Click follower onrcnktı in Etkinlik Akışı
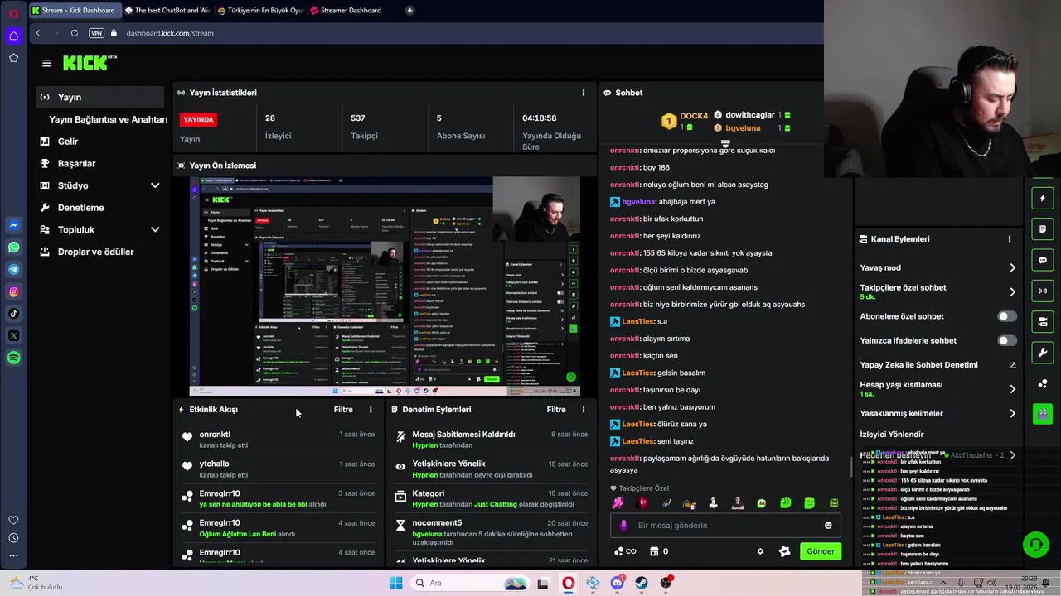Viewport: 1061px width, 596px height. click(x=215, y=435)
